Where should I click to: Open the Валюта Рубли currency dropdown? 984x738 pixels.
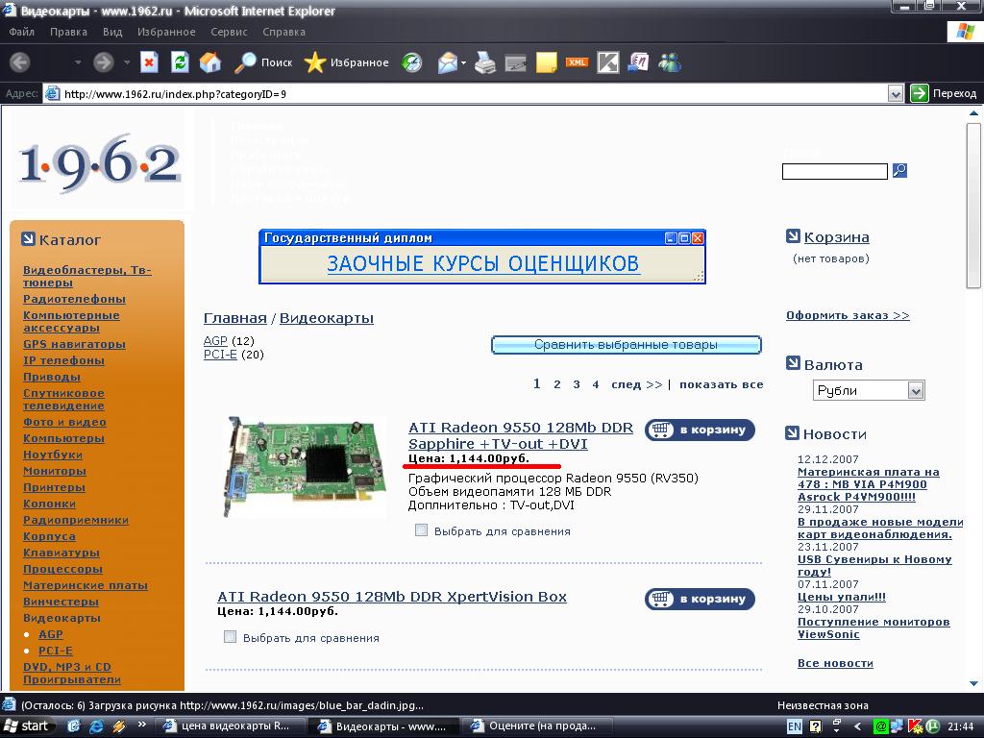[x=869, y=390]
